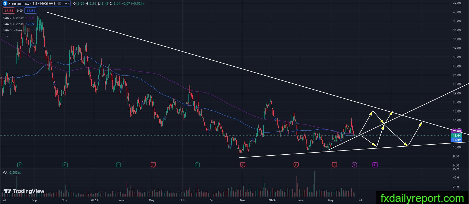This screenshot has width=469, height=204.
Task: Click the green 12.64 last price axis label
Action: [x=457, y=136]
